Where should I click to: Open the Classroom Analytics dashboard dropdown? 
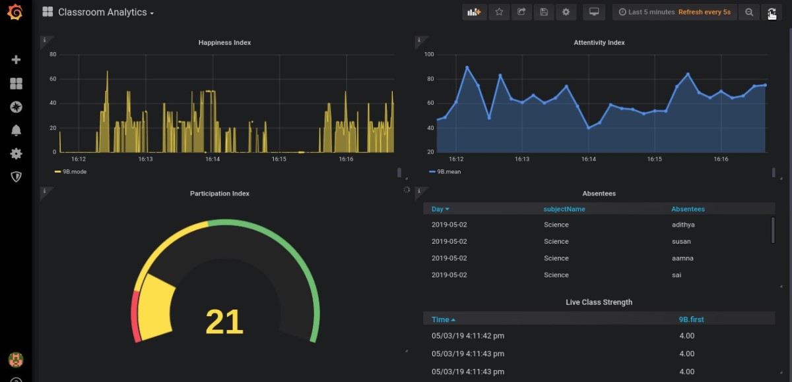coord(106,13)
